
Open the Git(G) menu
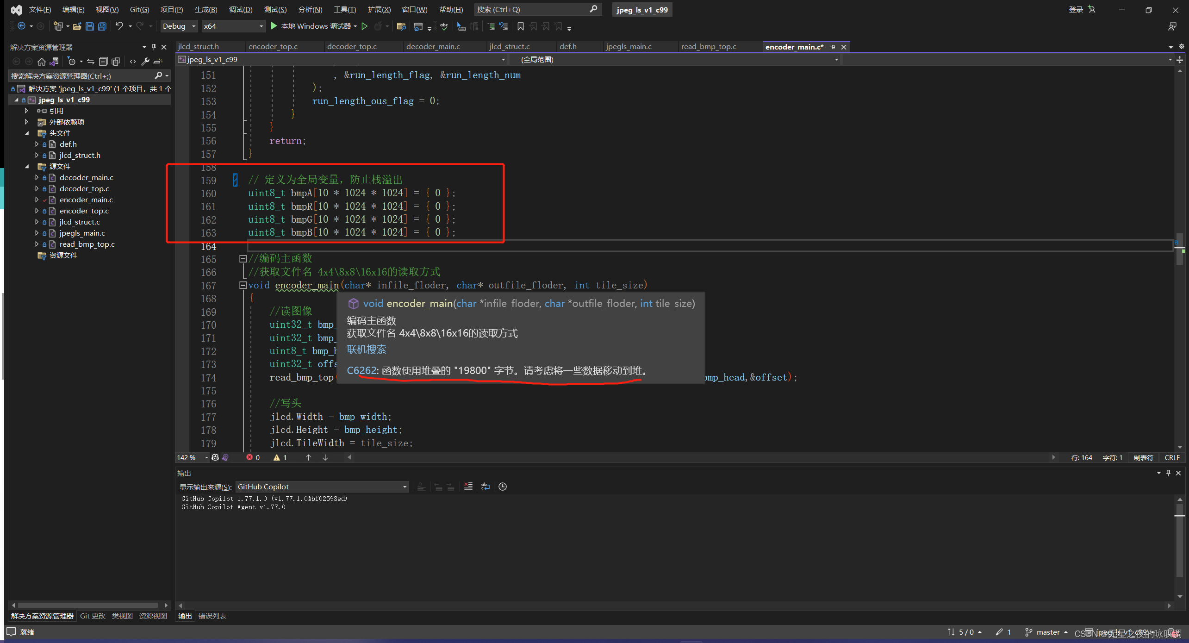pos(139,9)
